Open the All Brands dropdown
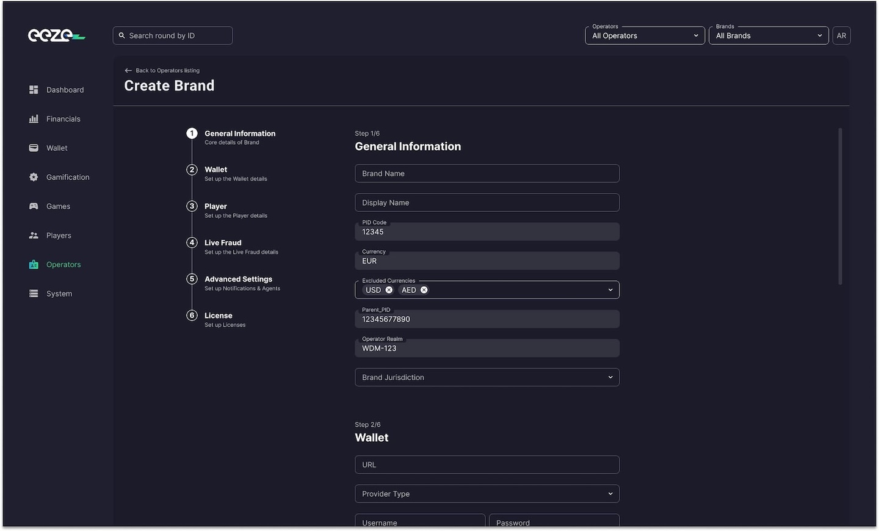Image resolution: width=879 pixels, height=531 pixels. click(x=768, y=36)
